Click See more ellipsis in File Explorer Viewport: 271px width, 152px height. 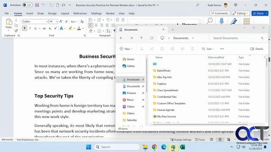[x=222, y=49]
